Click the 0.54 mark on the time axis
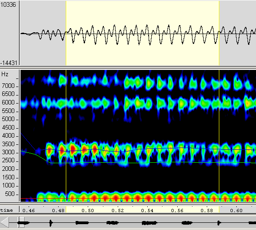 (147, 210)
